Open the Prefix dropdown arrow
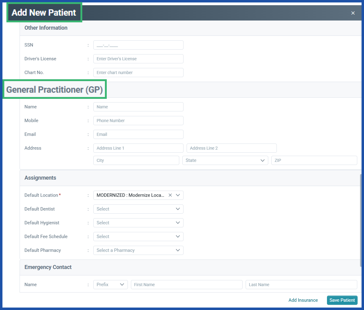 (x=122, y=285)
